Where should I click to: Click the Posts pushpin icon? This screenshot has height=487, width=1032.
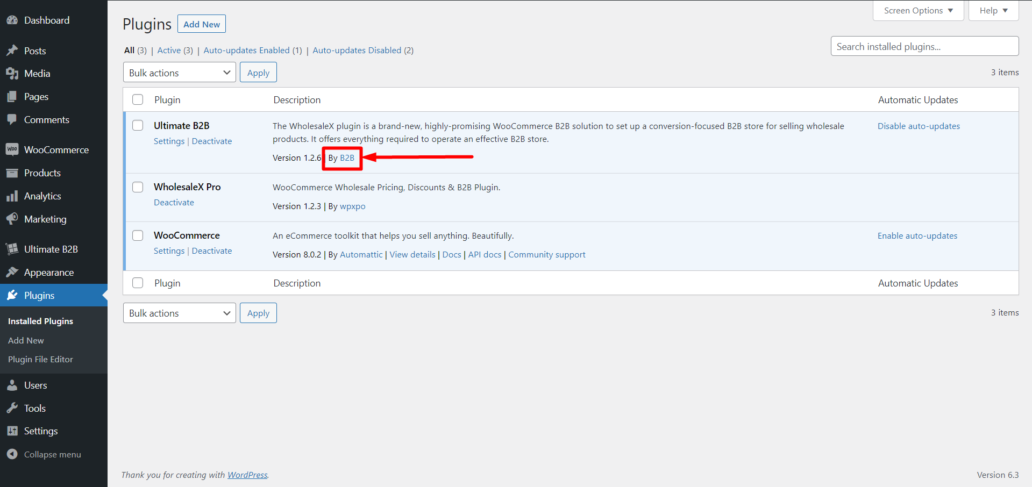click(12, 51)
